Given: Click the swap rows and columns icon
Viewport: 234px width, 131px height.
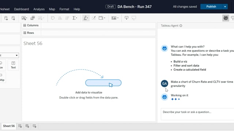Looking at the screenshot, I should (x=53, y=18).
